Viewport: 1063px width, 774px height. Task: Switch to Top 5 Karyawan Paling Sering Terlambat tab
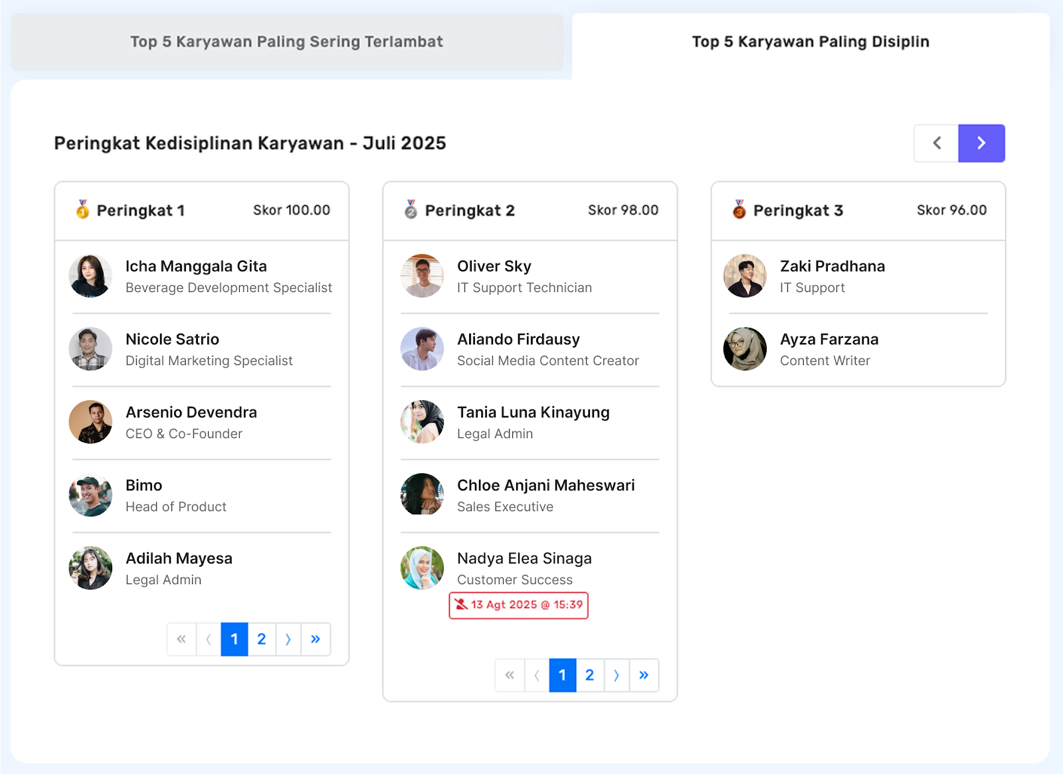[286, 42]
